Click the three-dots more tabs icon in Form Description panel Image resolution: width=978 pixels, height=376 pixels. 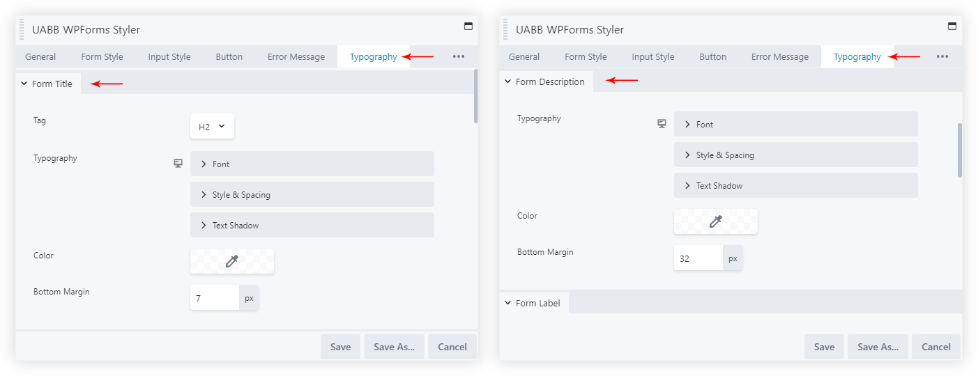(942, 57)
